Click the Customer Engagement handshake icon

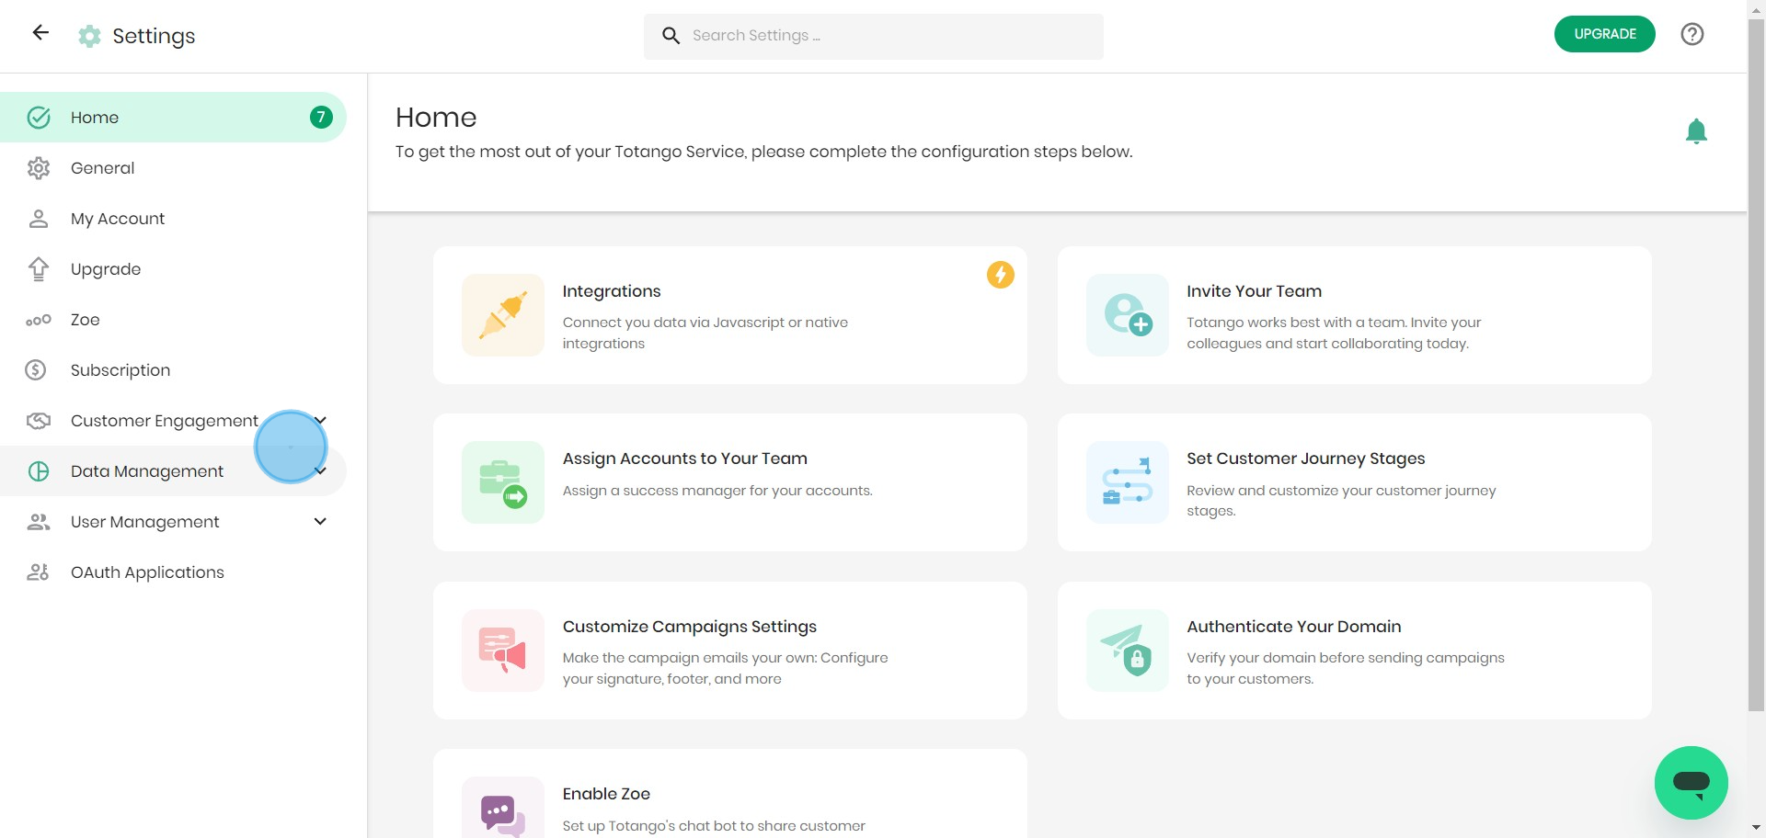pyautogui.click(x=39, y=421)
